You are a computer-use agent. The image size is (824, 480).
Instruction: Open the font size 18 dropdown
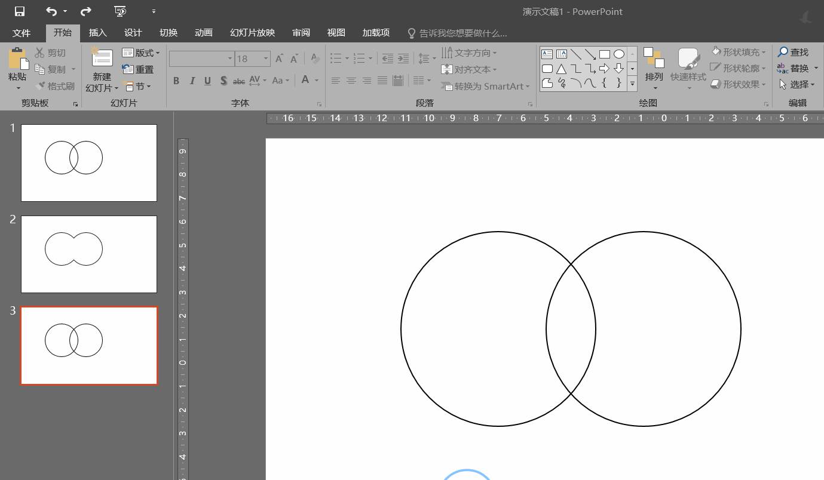(x=266, y=59)
